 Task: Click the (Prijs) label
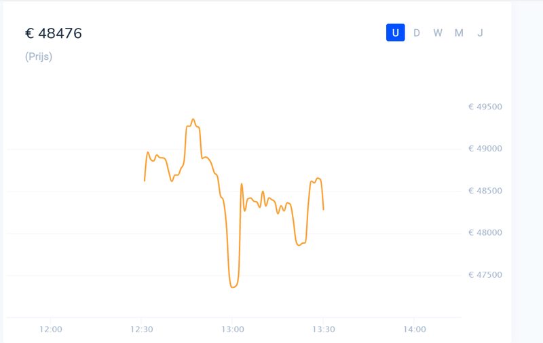pos(39,56)
